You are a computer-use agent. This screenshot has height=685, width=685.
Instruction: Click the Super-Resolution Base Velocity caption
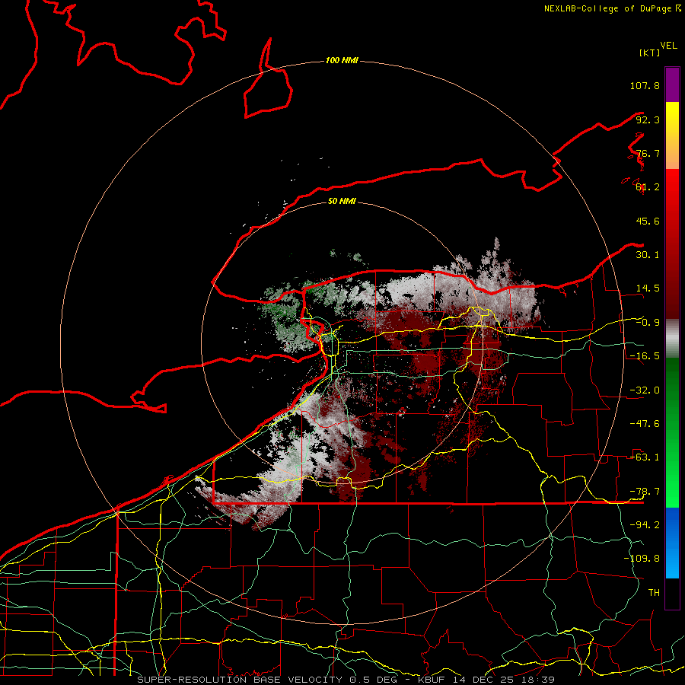pyautogui.click(x=346, y=680)
